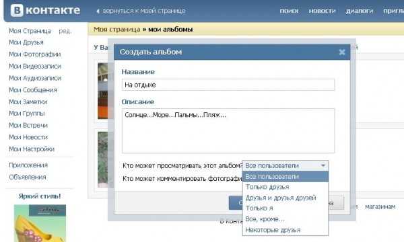Open диалоги in the top navigation

coord(360,11)
